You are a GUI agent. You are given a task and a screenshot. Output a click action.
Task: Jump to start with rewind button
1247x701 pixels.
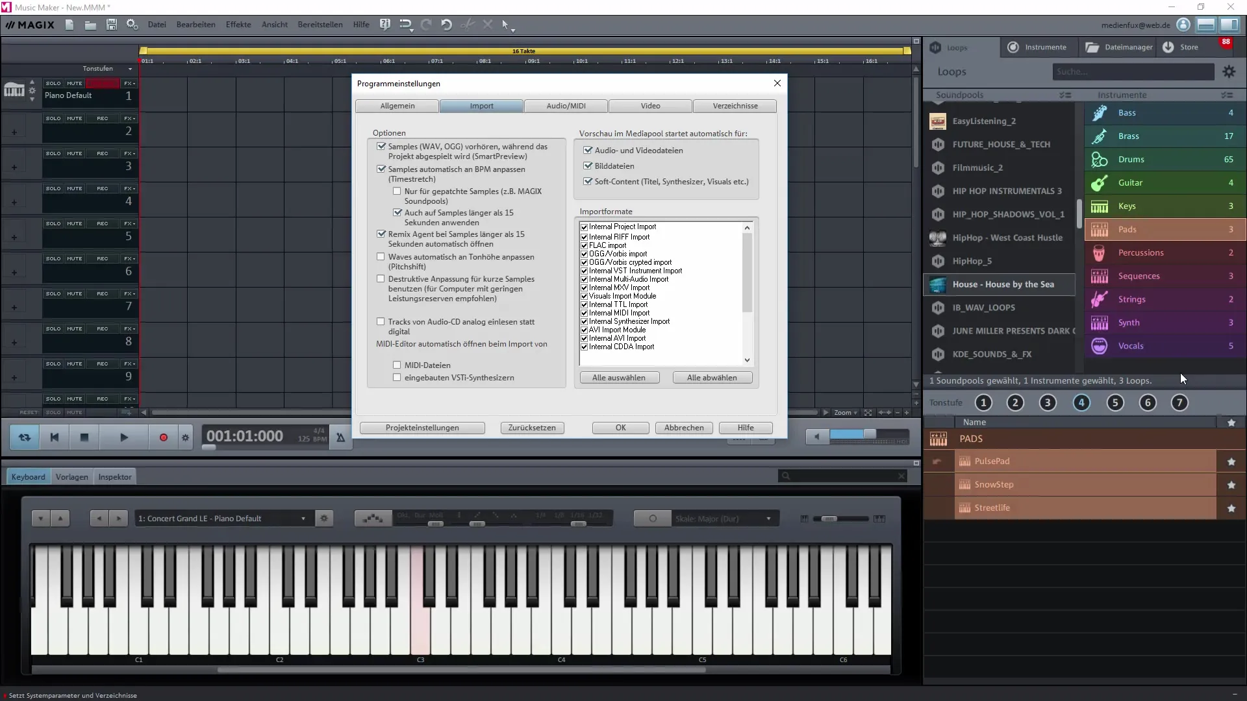[55, 437]
